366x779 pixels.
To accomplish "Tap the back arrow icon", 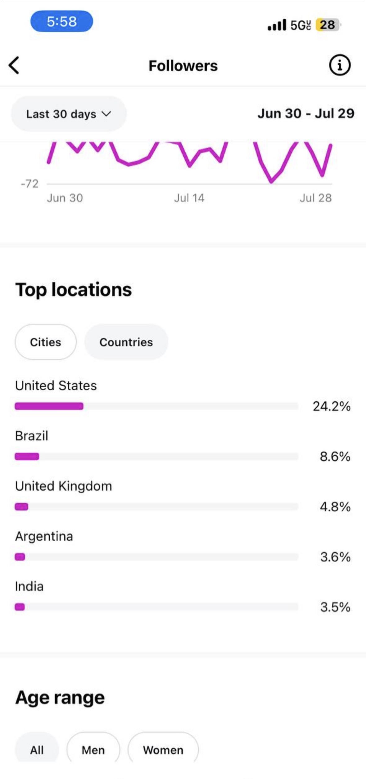I will 14,66.
